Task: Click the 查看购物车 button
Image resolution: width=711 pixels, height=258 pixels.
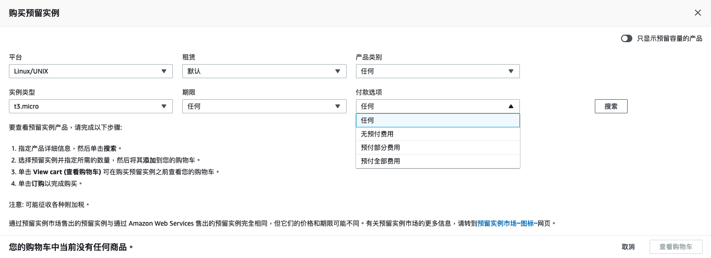Action: pyautogui.click(x=676, y=247)
